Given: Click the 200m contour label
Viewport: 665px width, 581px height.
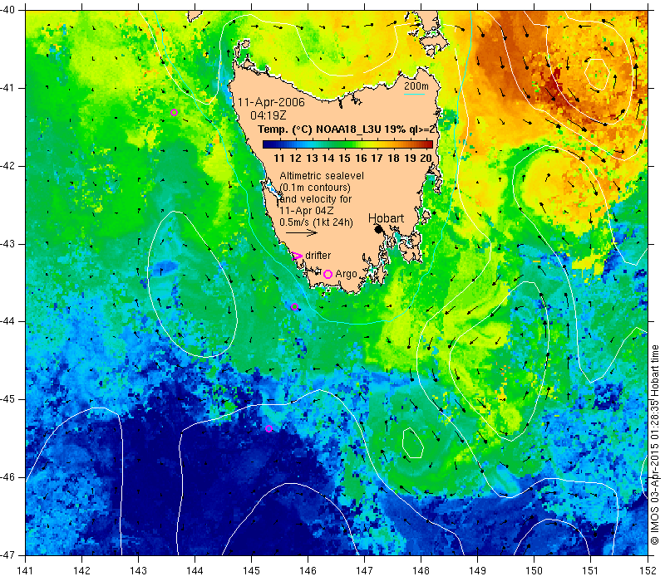Looking at the screenshot, I should click(x=416, y=86).
